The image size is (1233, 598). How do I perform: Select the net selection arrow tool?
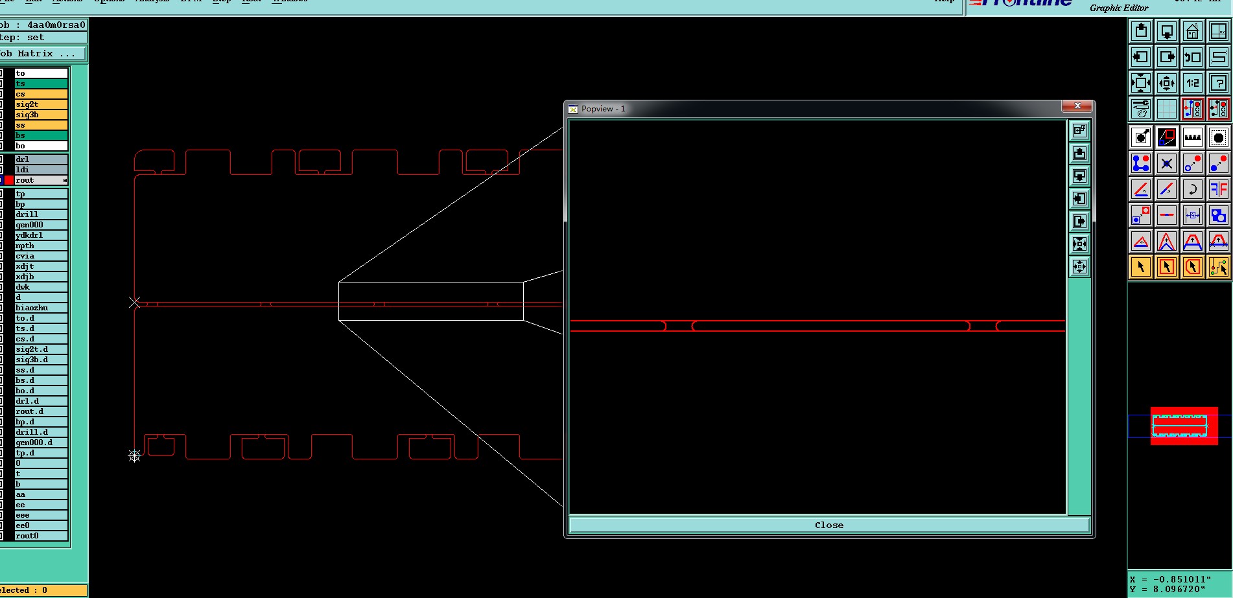pos(1219,267)
